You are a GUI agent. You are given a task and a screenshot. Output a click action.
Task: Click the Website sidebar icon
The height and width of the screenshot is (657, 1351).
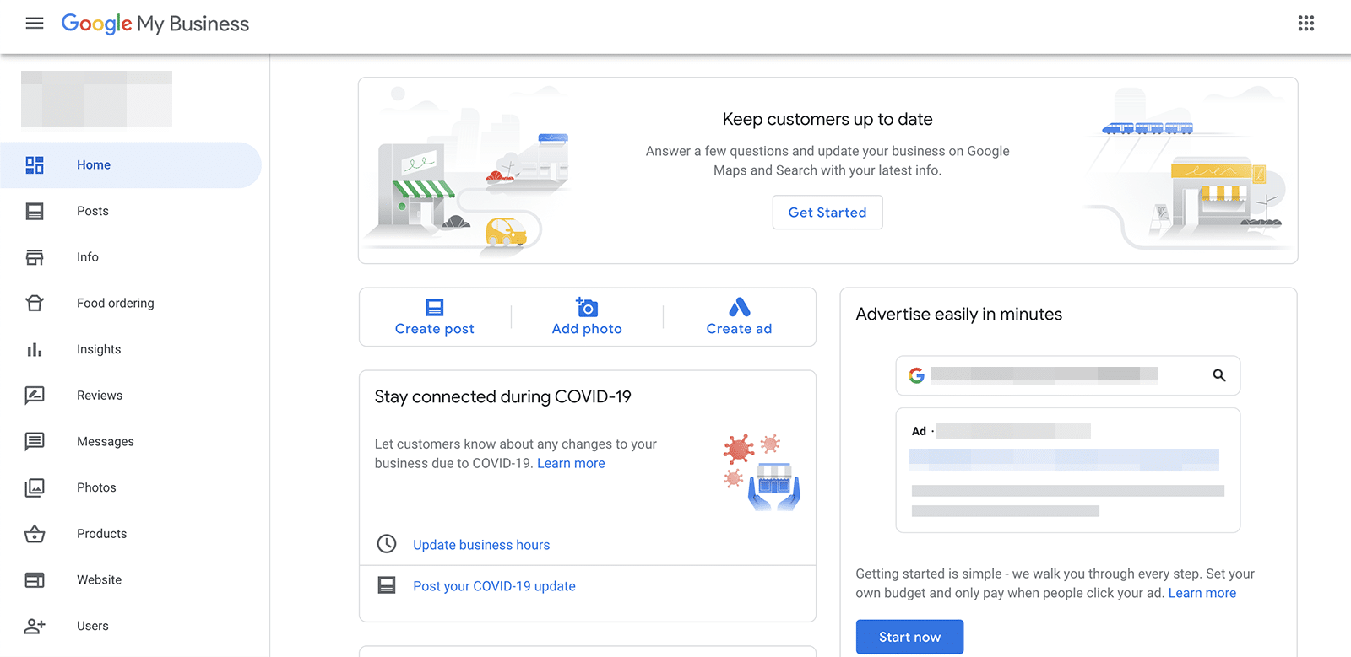35,579
